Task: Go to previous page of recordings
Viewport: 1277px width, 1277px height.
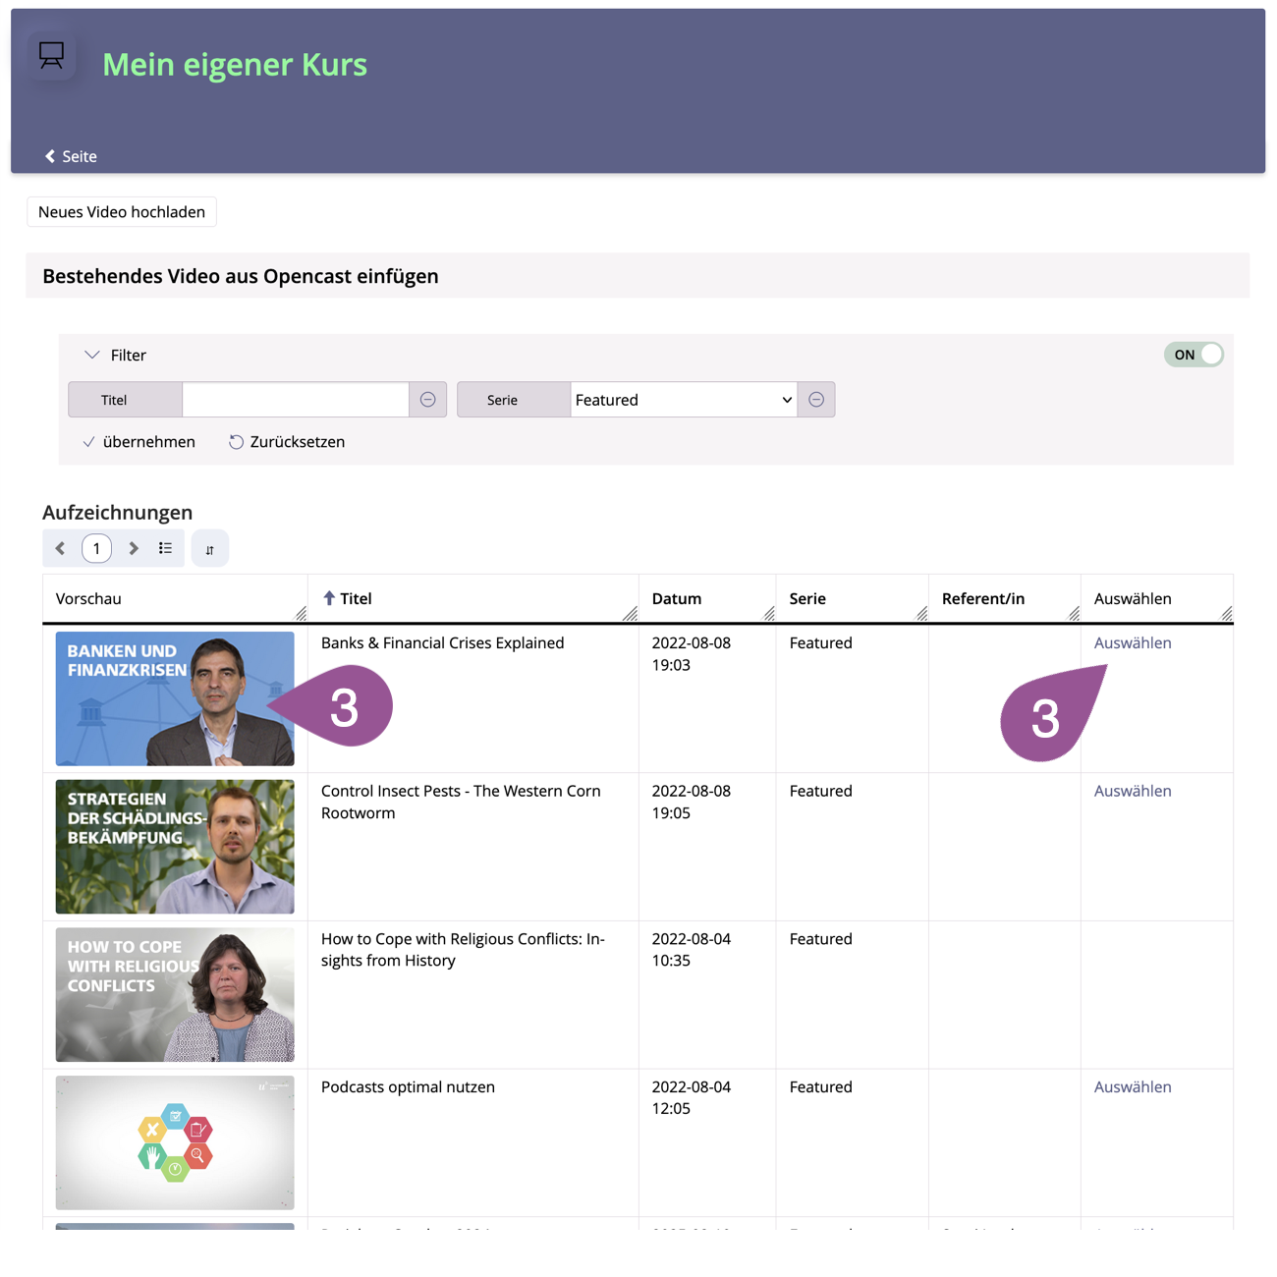Action: (61, 548)
